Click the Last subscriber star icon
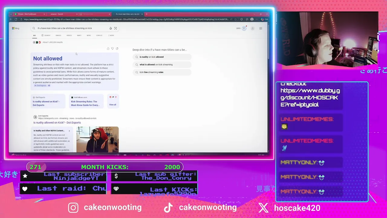This screenshot has width=387, height=218. point(25,176)
